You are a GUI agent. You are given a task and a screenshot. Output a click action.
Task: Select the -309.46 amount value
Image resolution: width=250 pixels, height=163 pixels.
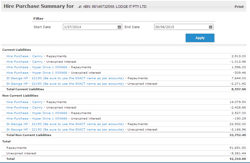[x=240, y=73]
